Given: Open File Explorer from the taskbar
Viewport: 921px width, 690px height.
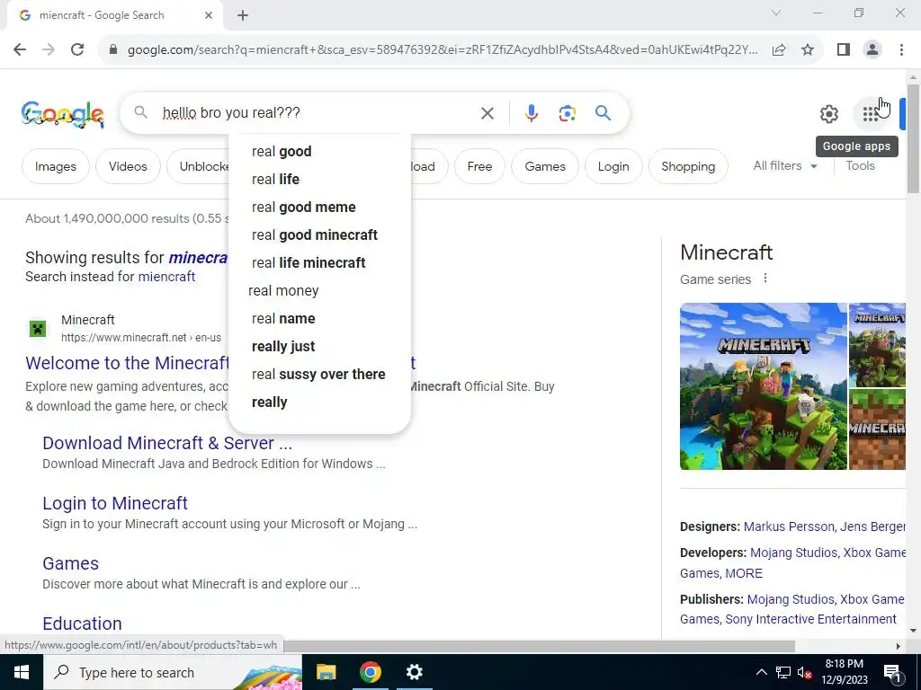Looking at the screenshot, I should click(x=326, y=672).
